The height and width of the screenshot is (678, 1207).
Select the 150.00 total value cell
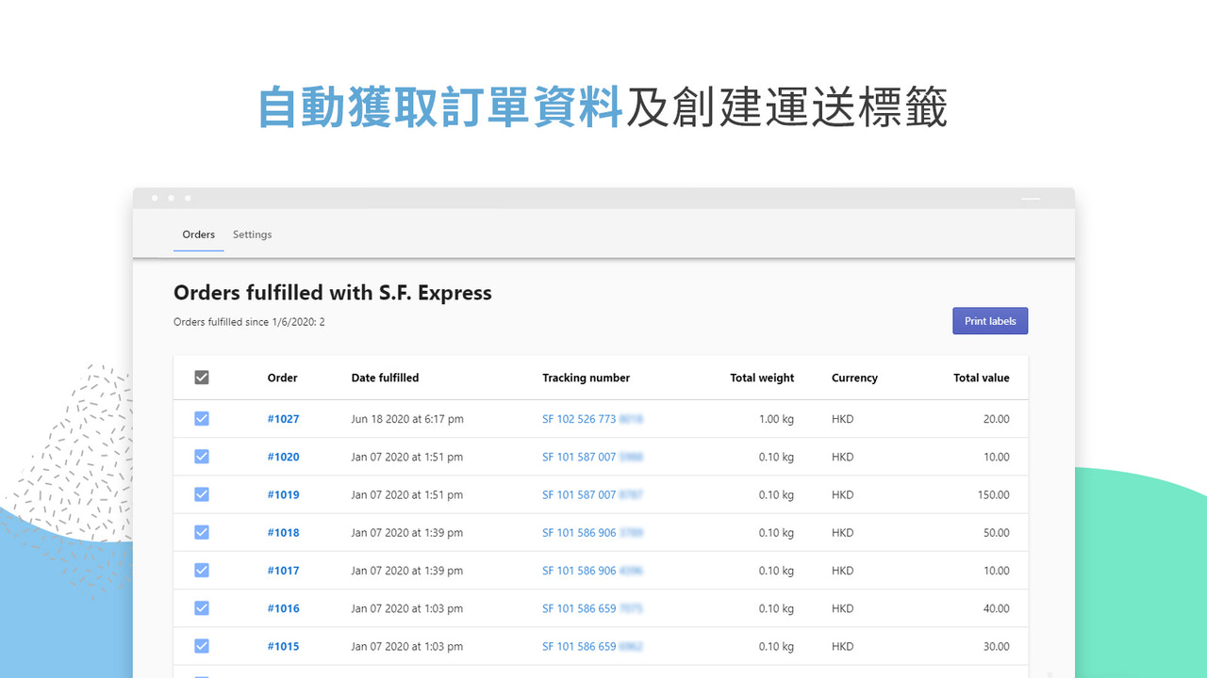click(993, 494)
